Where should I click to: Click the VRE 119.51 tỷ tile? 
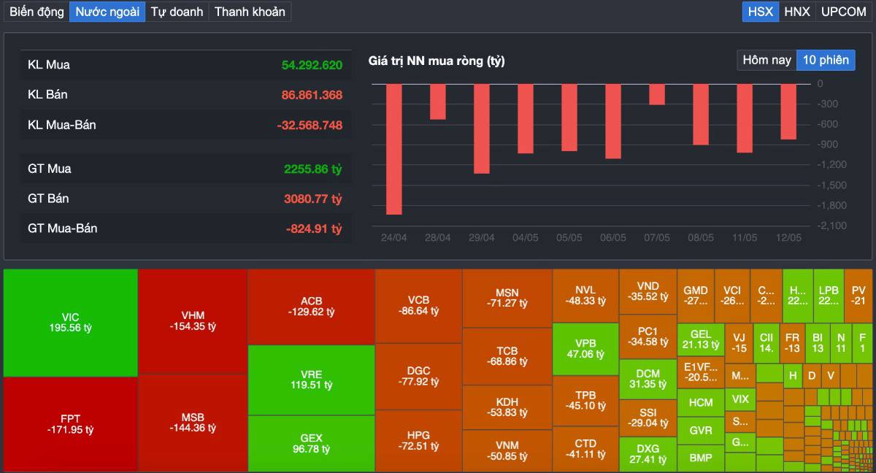point(312,380)
